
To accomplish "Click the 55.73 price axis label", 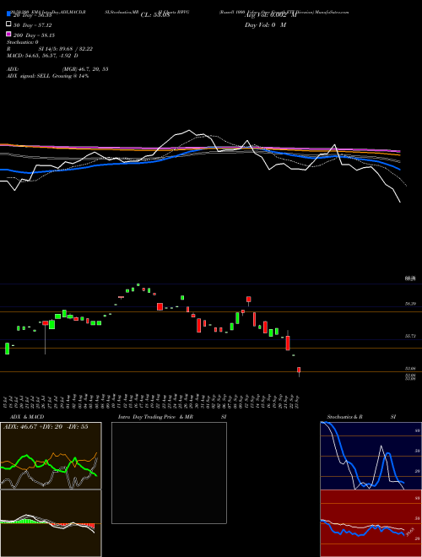I will [410, 336].
